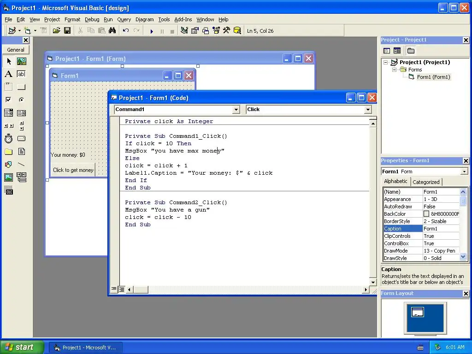This screenshot has width=472, height=354.
Task: Select the CheckBox control in the toolbox
Action: 9,100
